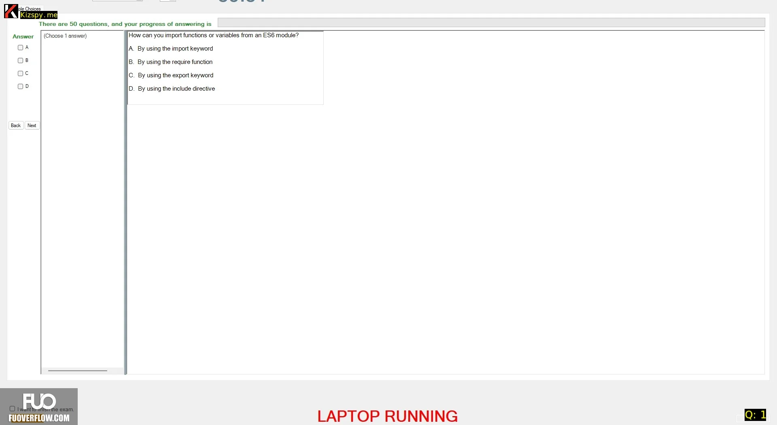Click answer text 'By using the import keyword'
Image resolution: width=777 pixels, height=425 pixels.
(x=175, y=49)
